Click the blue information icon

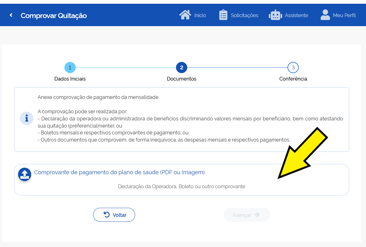click(x=27, y=119)
